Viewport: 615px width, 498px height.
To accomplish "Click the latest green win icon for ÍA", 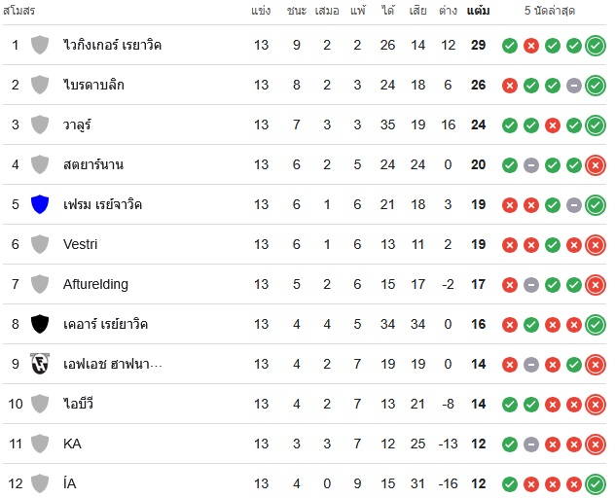I will coord(596,483).
